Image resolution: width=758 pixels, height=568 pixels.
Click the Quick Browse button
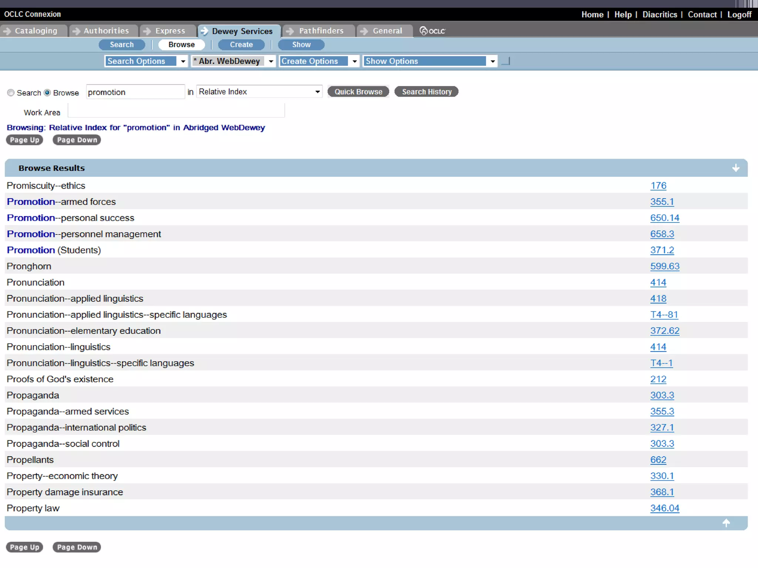coord(358,92)
